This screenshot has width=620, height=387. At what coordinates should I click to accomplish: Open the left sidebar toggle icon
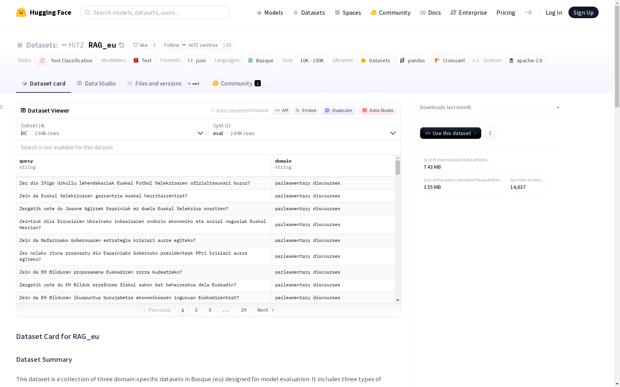(x=2, y=107)
